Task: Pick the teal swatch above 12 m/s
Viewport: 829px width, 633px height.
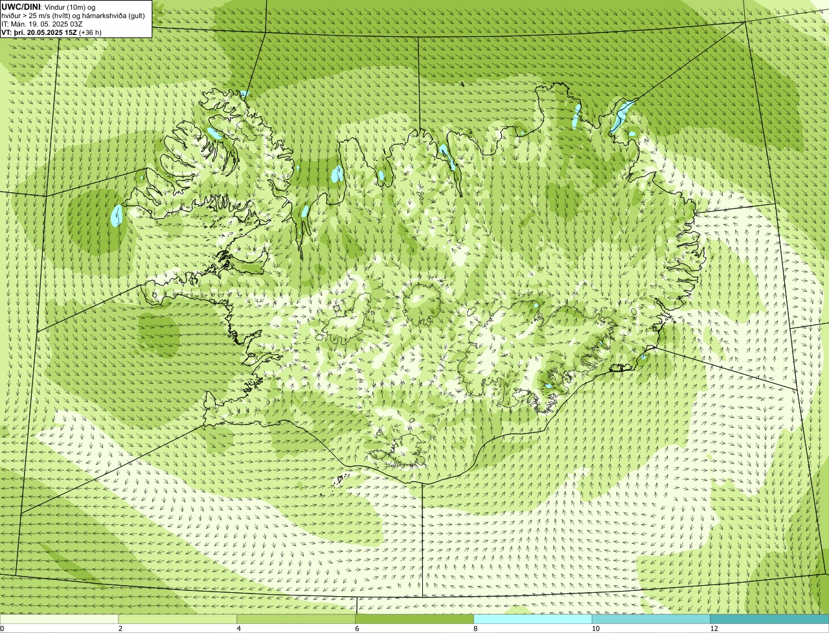Action: (x=769, y=619)
